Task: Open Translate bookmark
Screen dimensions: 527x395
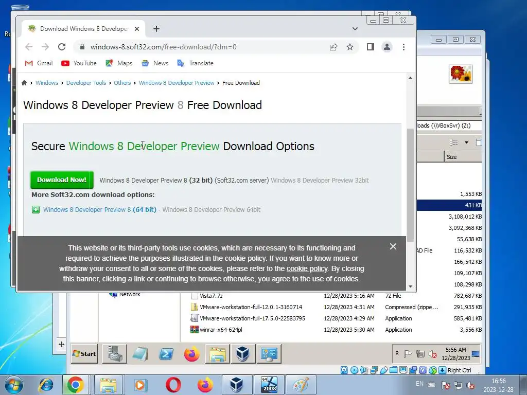Action: coord(195,63)
